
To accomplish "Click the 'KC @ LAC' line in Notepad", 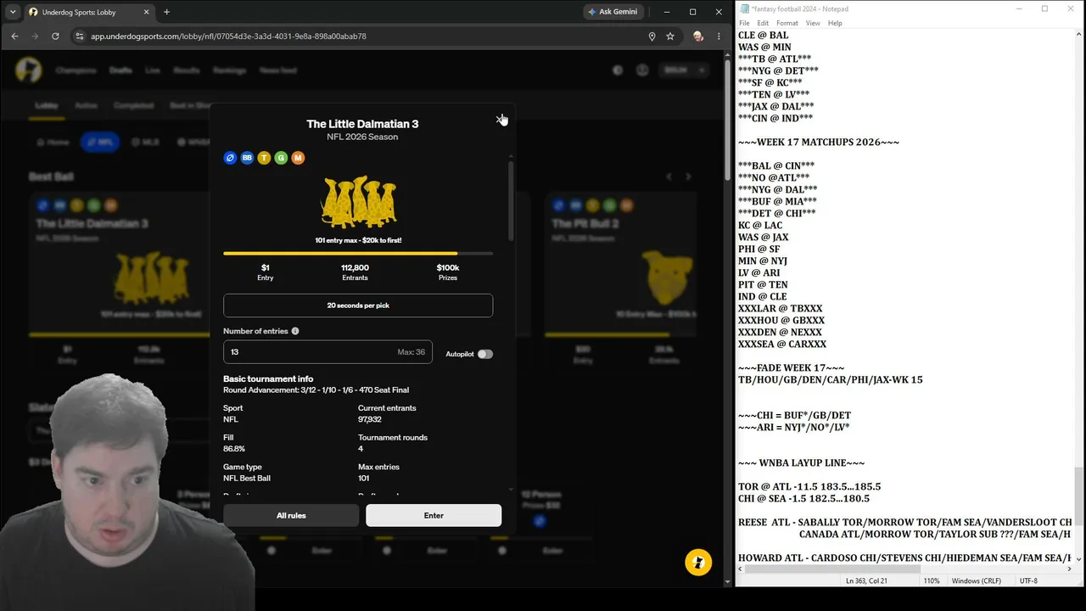I will pyautogui.click(x=760, y=226).
